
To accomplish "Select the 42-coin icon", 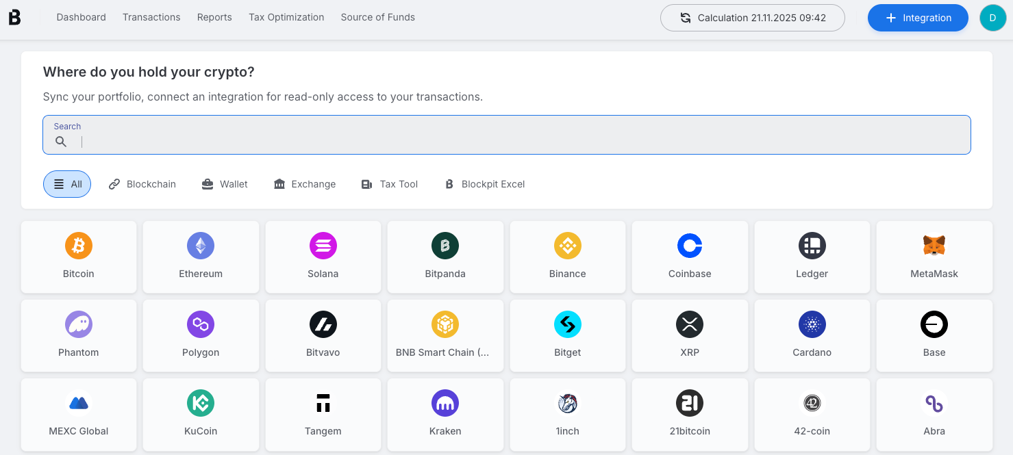I will pyautogui.click(x=812, y=403).
